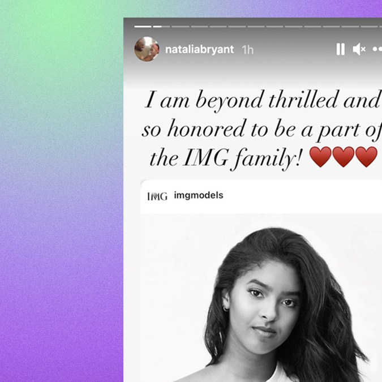The width and height of the screenshot is (382, 382).
Task: Skip to the third story progress segment
Action: coord(181,27)
